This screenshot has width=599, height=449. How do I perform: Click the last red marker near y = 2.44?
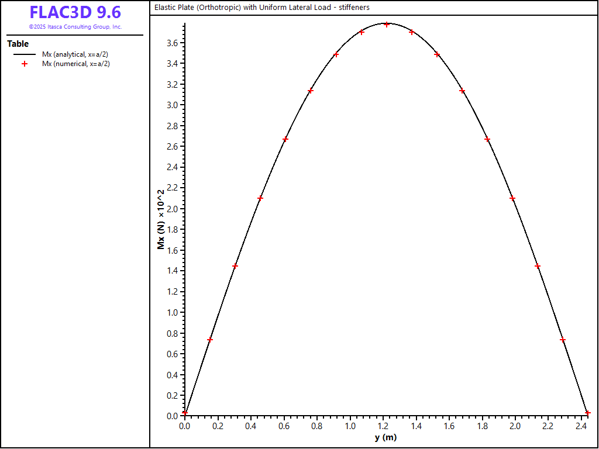(588, 413)
